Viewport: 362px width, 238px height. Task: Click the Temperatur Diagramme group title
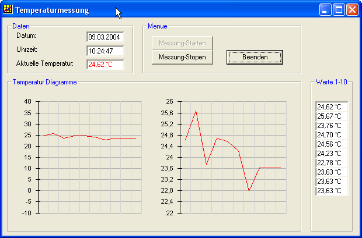pos(44,82)
